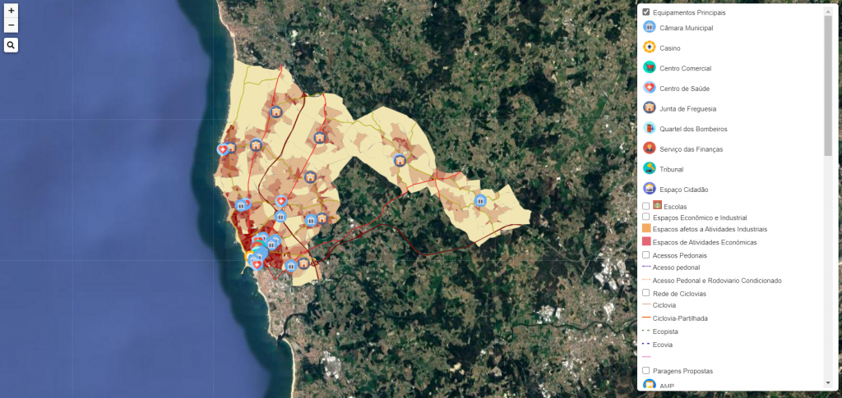Click the 'Junta de Freguesia' legend label
The image size is (842, 398).
(688, 109)
